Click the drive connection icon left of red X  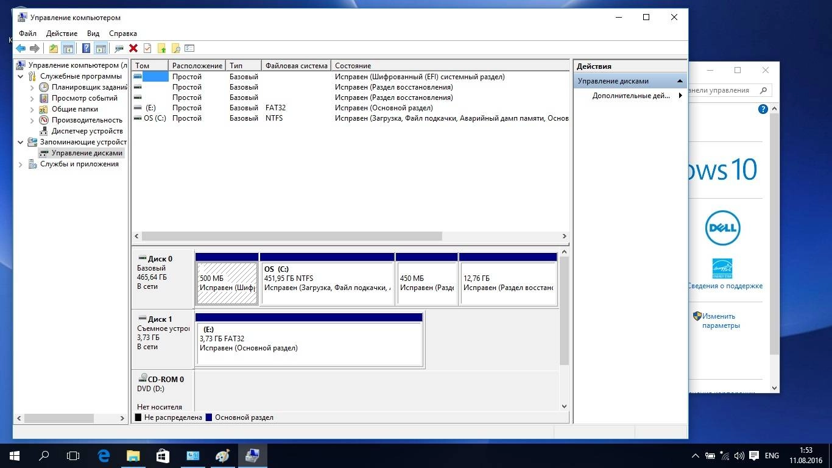[x=119, y=48]
